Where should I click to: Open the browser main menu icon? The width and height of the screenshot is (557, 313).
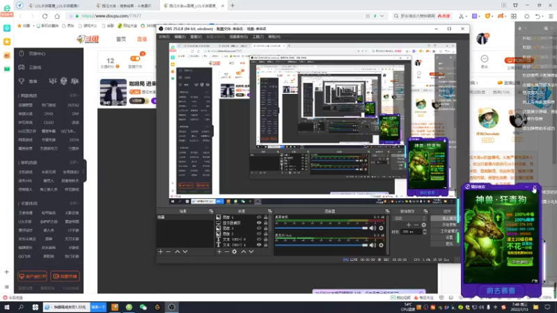pyautogui.click(x=551, y=16)
